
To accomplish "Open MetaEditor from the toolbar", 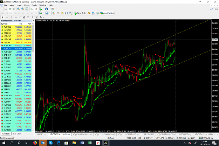I will coord(89,13).
